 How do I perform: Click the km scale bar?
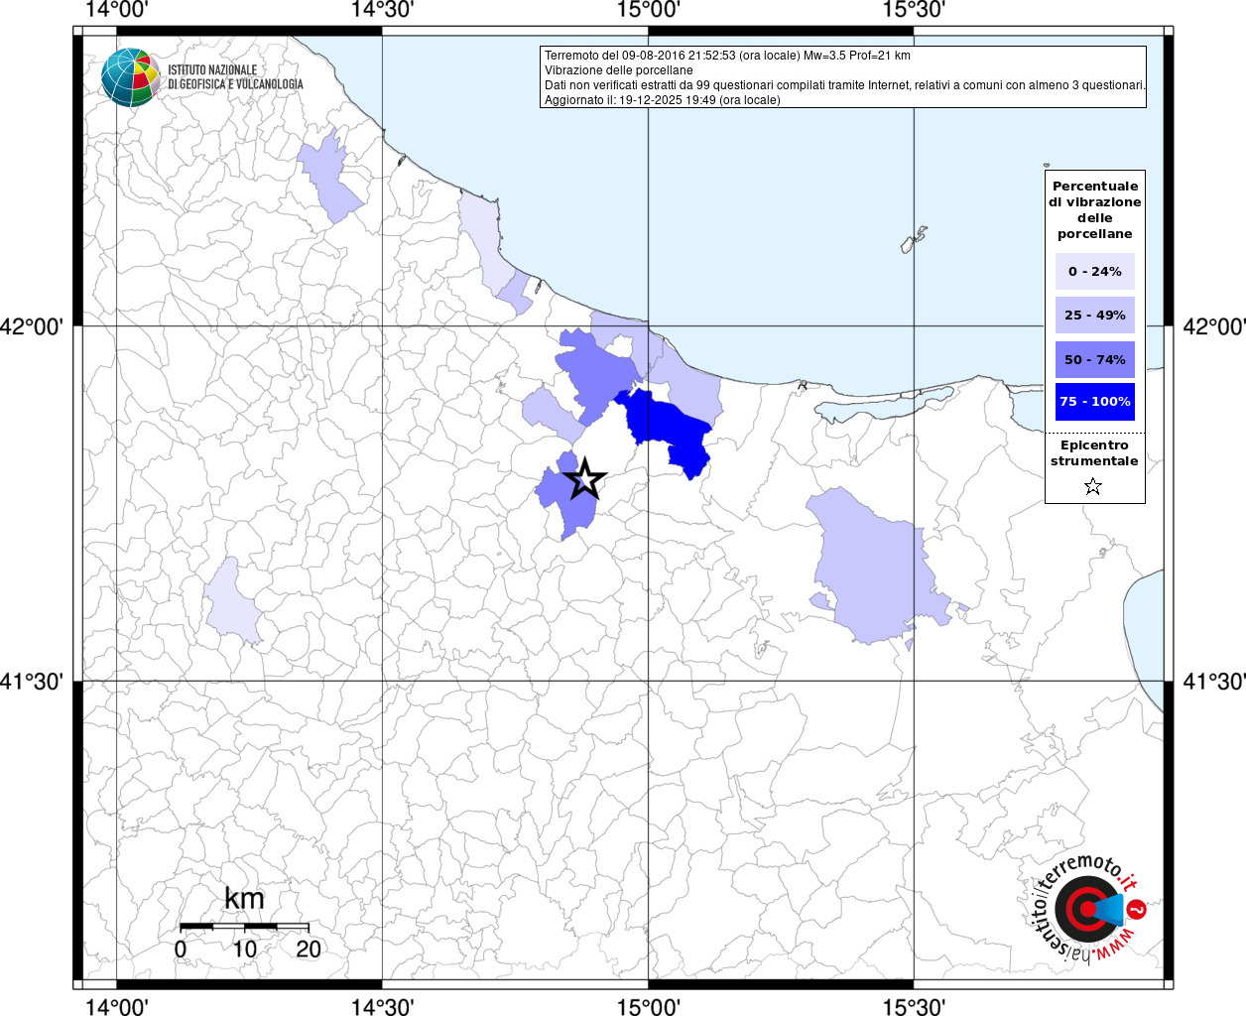coord(244,926)
